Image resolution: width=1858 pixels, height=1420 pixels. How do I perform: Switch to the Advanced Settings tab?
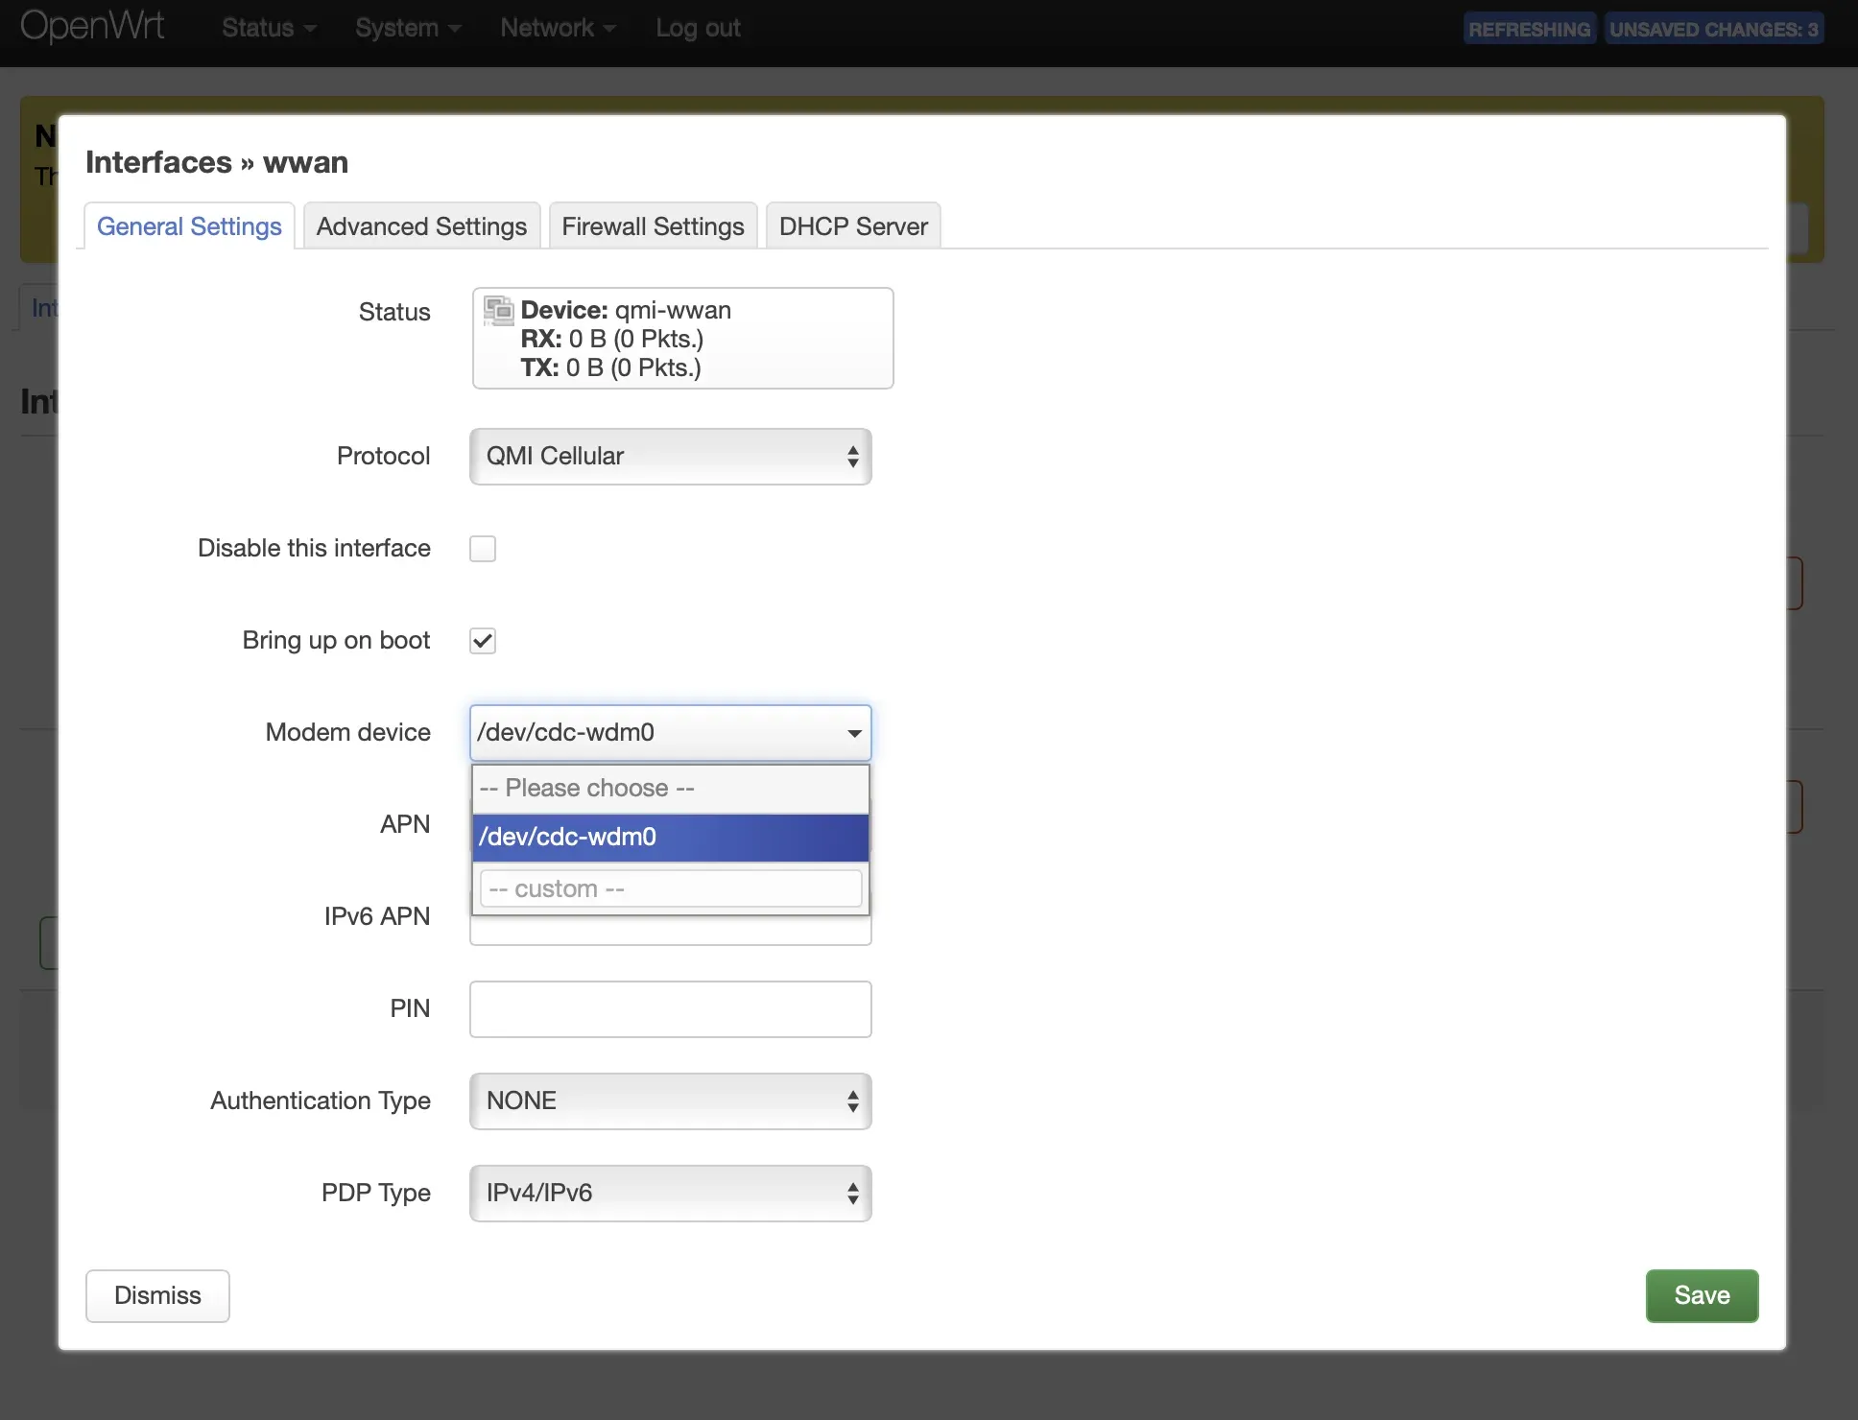coord(421,226)
